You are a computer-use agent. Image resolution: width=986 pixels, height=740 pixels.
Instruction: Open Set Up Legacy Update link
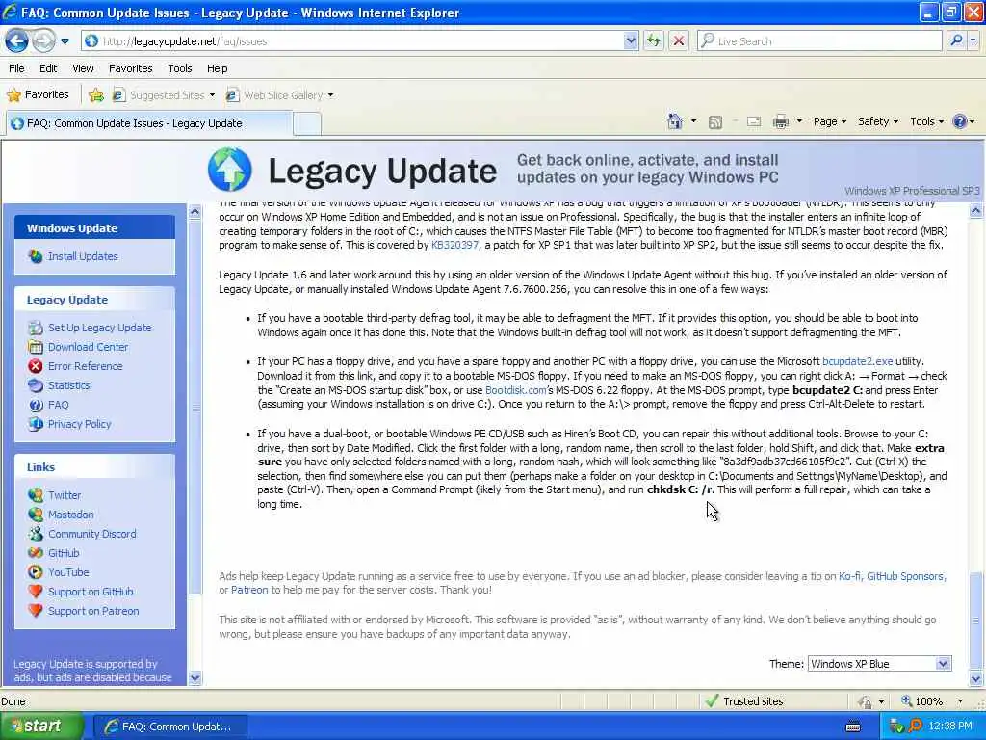tap(99, 328)
